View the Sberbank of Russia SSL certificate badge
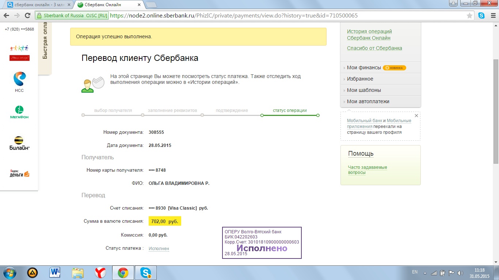This screenshot has width=499, height=280. (72, 16)
